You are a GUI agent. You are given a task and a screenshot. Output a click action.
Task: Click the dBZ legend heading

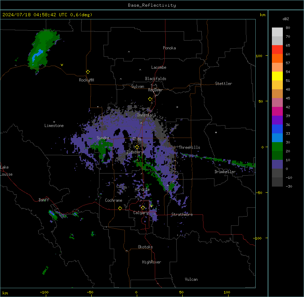tap(286, 19)
